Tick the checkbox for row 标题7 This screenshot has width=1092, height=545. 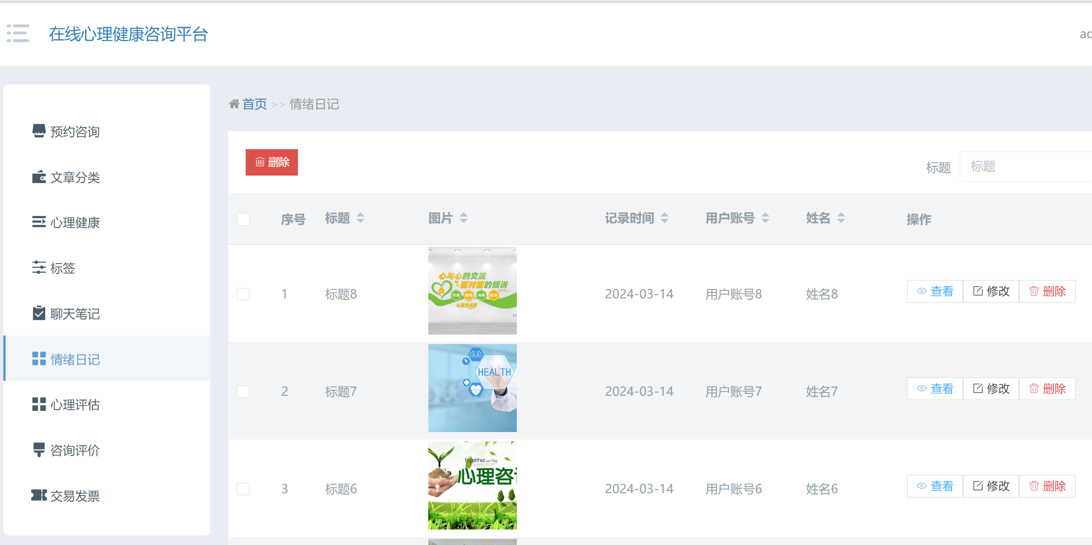243,392
